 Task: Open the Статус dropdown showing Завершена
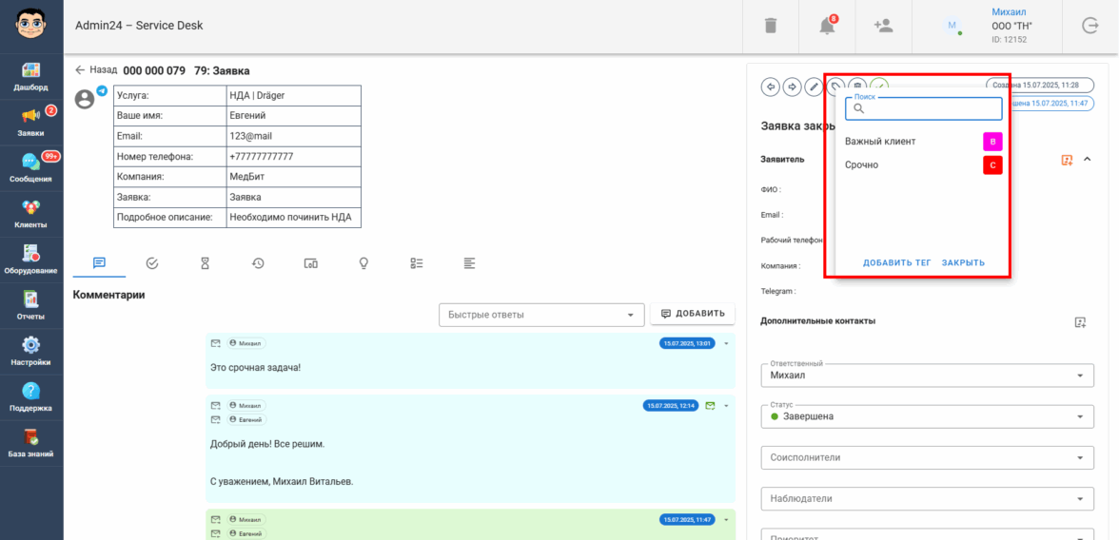click(x=928, y=416)
